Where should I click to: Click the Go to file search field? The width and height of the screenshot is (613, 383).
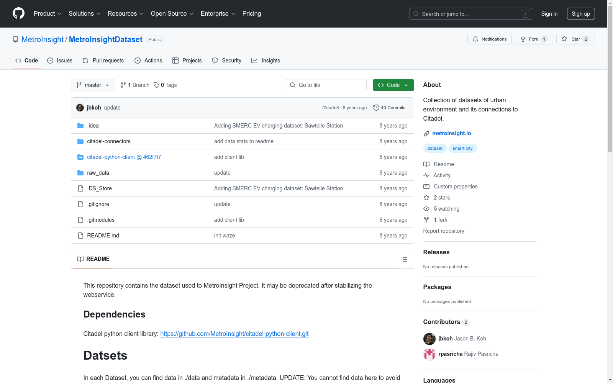(326, 85)
